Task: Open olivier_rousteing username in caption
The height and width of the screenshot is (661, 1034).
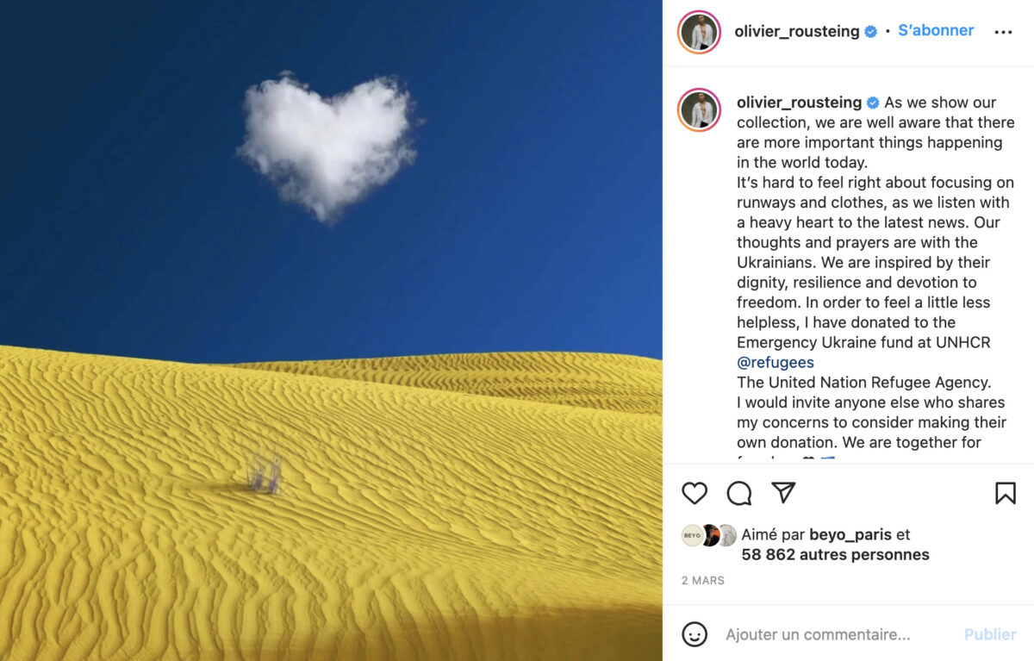Action: [x=799, y=102]
